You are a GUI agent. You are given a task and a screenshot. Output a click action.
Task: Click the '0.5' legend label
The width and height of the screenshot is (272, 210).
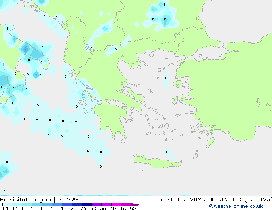(15, 208)
